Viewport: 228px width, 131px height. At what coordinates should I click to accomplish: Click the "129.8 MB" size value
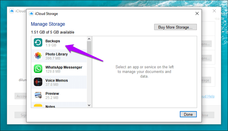(x=53, y=71)
